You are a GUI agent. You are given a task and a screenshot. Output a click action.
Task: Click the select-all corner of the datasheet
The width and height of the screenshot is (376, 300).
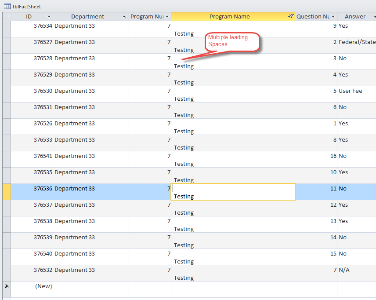(x=7, y=17)
